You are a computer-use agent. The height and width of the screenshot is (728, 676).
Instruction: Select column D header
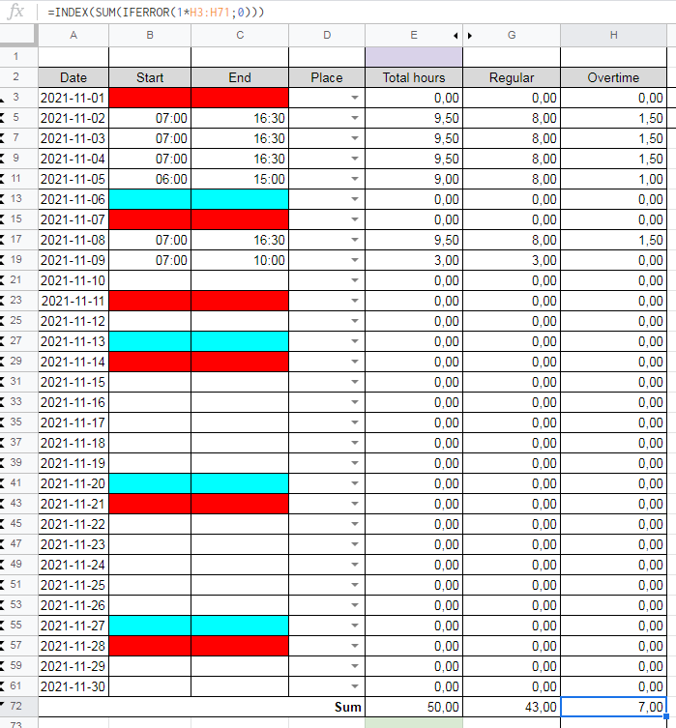327,35
